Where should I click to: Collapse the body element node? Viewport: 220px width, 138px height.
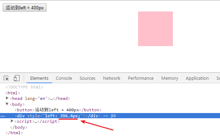(7, 104)
